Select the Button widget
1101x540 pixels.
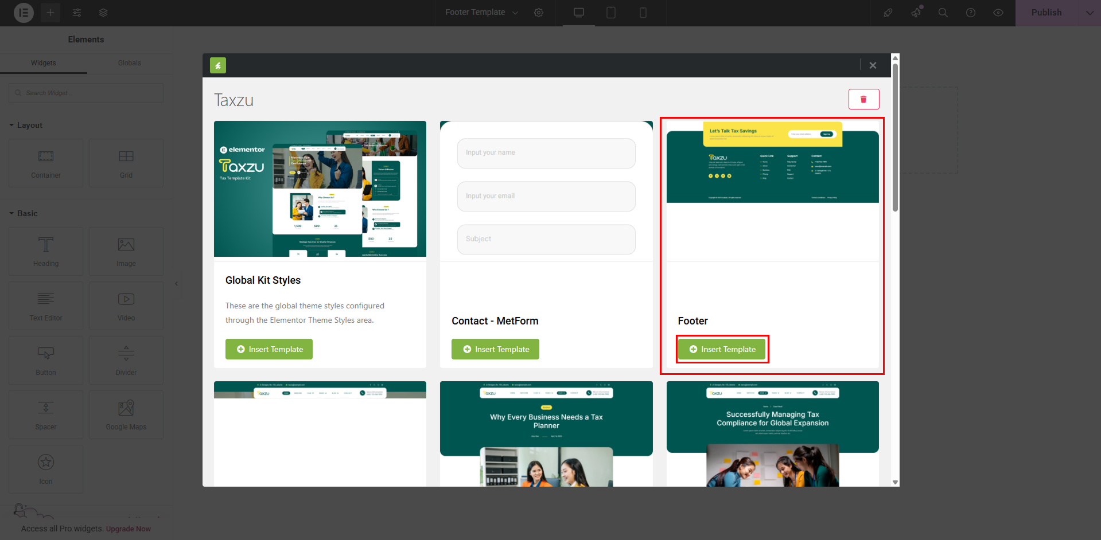coord(46,360)
